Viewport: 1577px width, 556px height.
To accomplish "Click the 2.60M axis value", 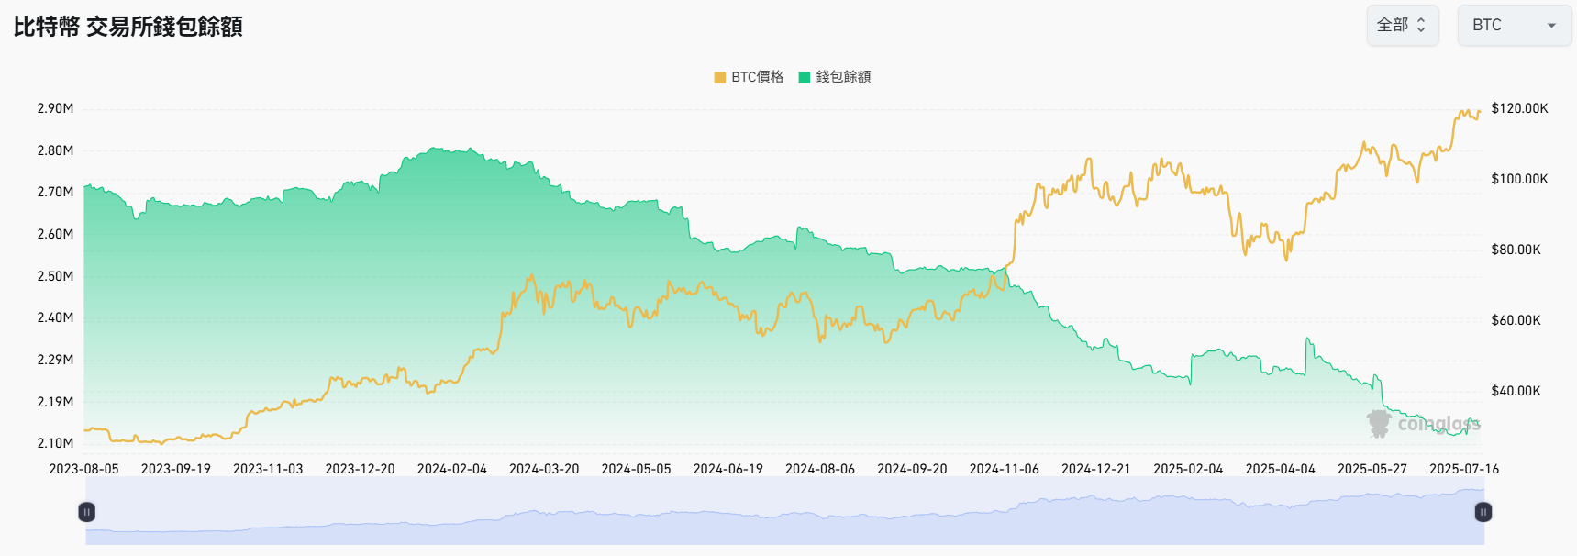I will pyautogui.click(x=55, y=234).
